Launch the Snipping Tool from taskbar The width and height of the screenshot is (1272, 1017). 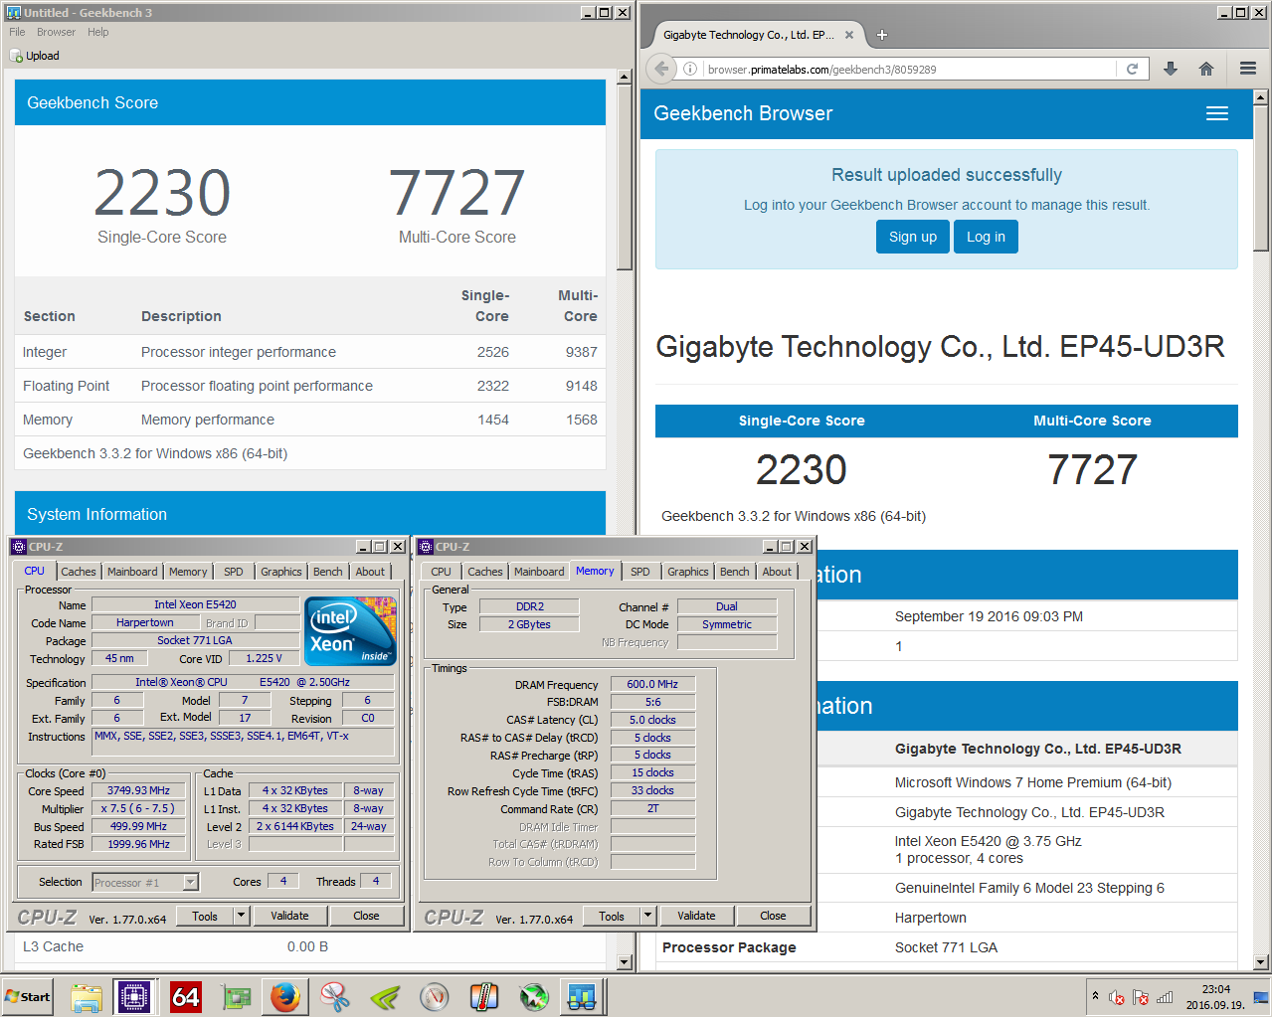click(x=335, y=996)
